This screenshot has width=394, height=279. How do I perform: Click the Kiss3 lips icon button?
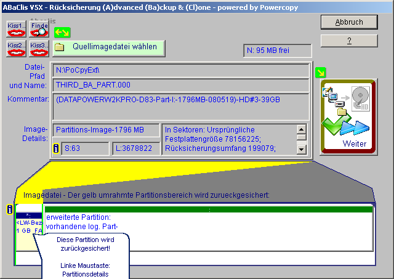(39, 48)
